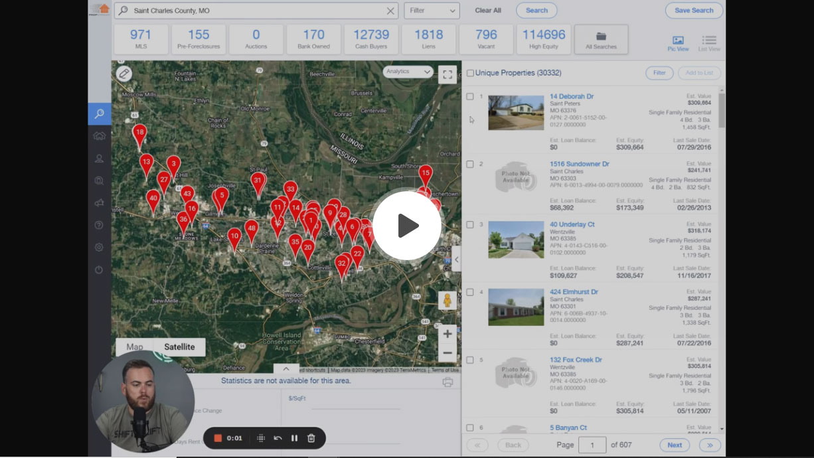Click the Search button
The image size is (814, 458).
pyautogui.click(x=536, y=11)
